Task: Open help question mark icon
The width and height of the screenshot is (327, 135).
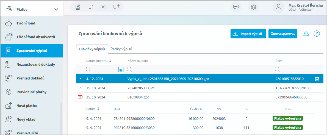Action: (317, 34)
